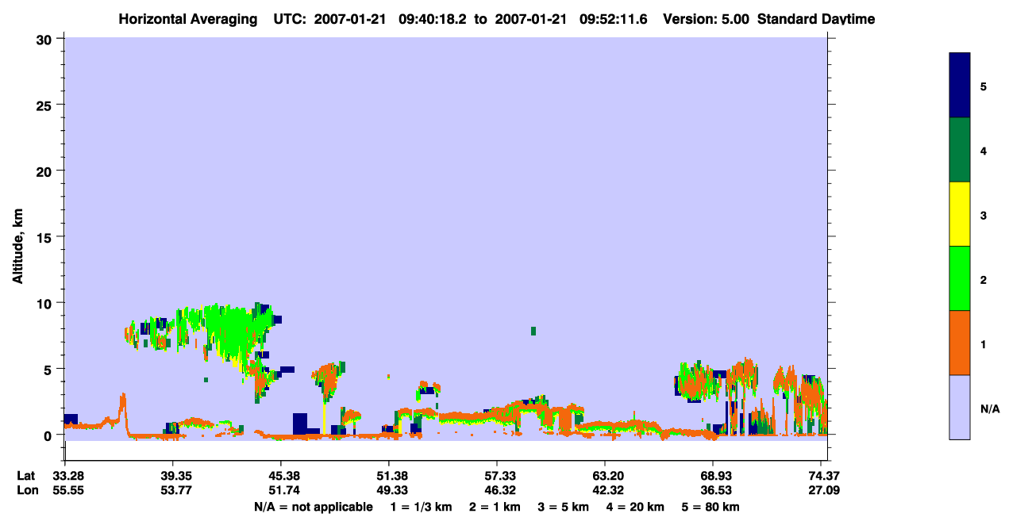Click the 'Lat' row label
Viewport: 1032px width, 529px height.
pyautogui.click(x=26, y=476)
